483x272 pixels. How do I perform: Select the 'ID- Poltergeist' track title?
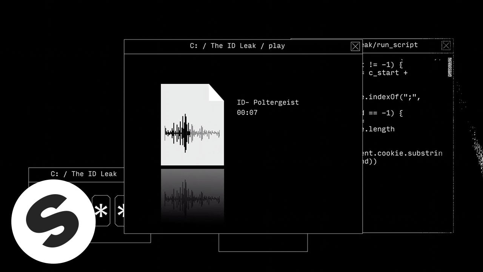268,102
